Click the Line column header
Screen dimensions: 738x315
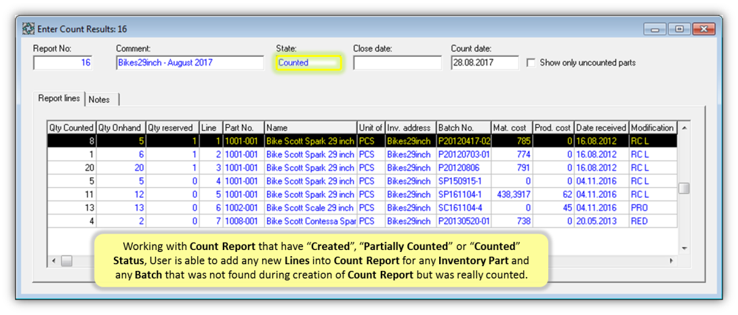211,127
